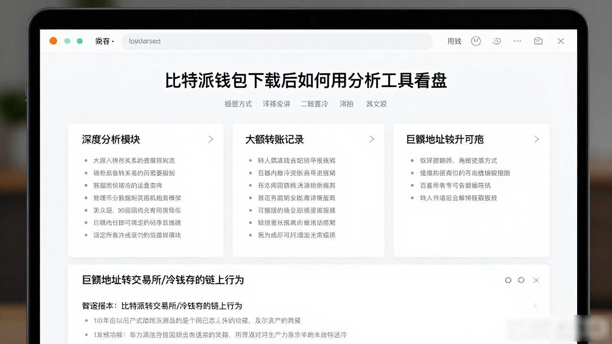Click the page title 比特派钱包下载后如何用分析工具看盘
The height and width of the screenshot is (344, 612).
tap(306, 80)
